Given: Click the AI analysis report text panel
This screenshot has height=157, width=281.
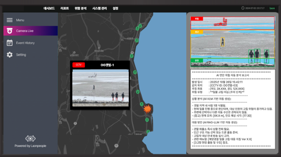Looking at the screenshot, I should point(233,109).
